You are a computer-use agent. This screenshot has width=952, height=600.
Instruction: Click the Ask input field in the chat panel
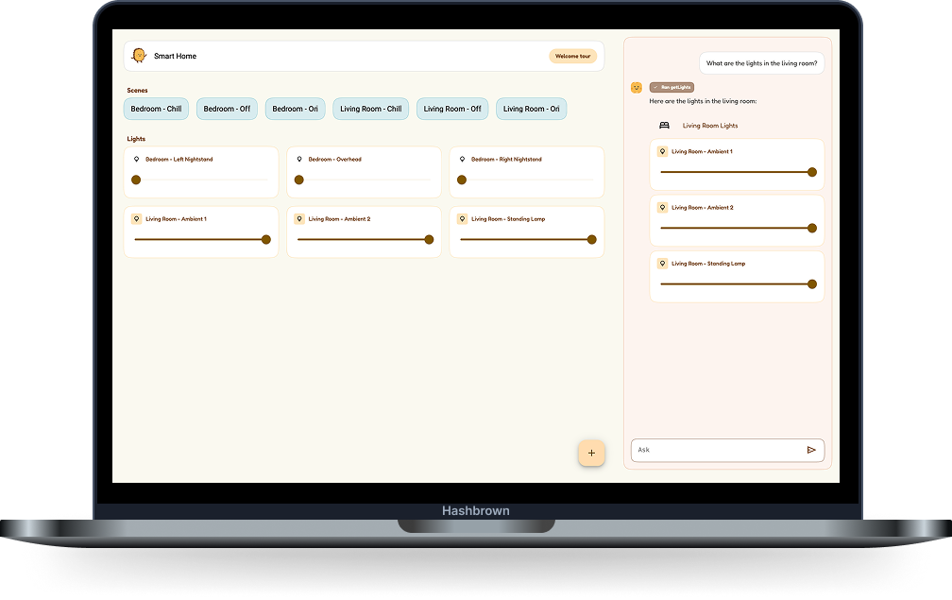click(718, 450)
